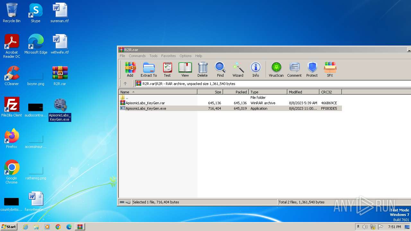Click the Find magnifier icon
The height and width of the screenshot is (231, 411).
(x=220, y=69)
